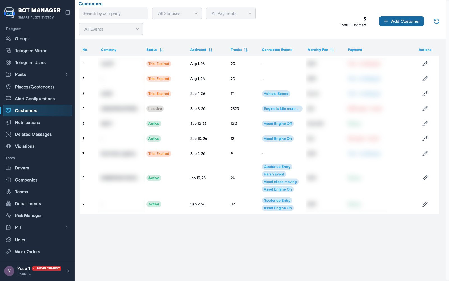The width and height of the screenshot is (449, 281).
Task: Open the All Events dropdown
Action: pos(111,29)
